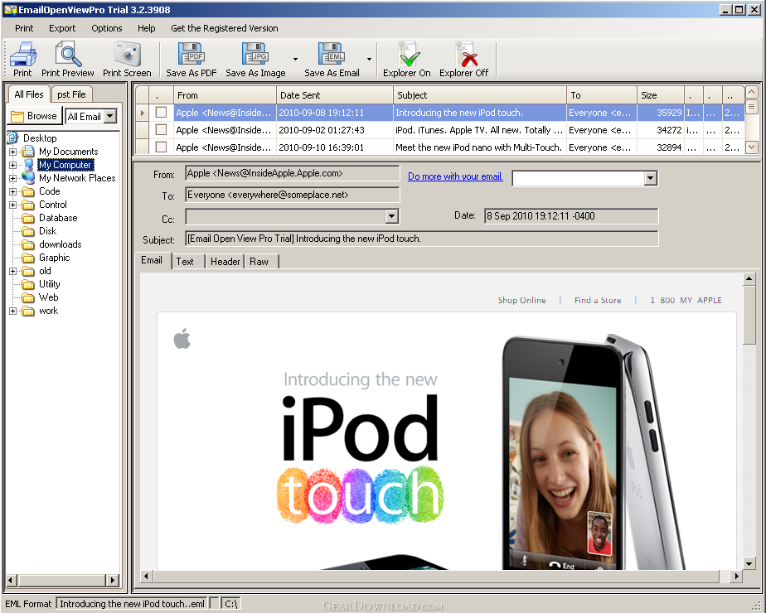Tick checkbox for iPod touch email row

coord(161,113)
